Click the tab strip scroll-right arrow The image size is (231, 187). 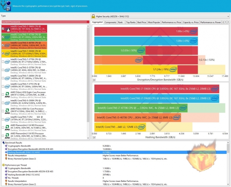click(228, 22)
